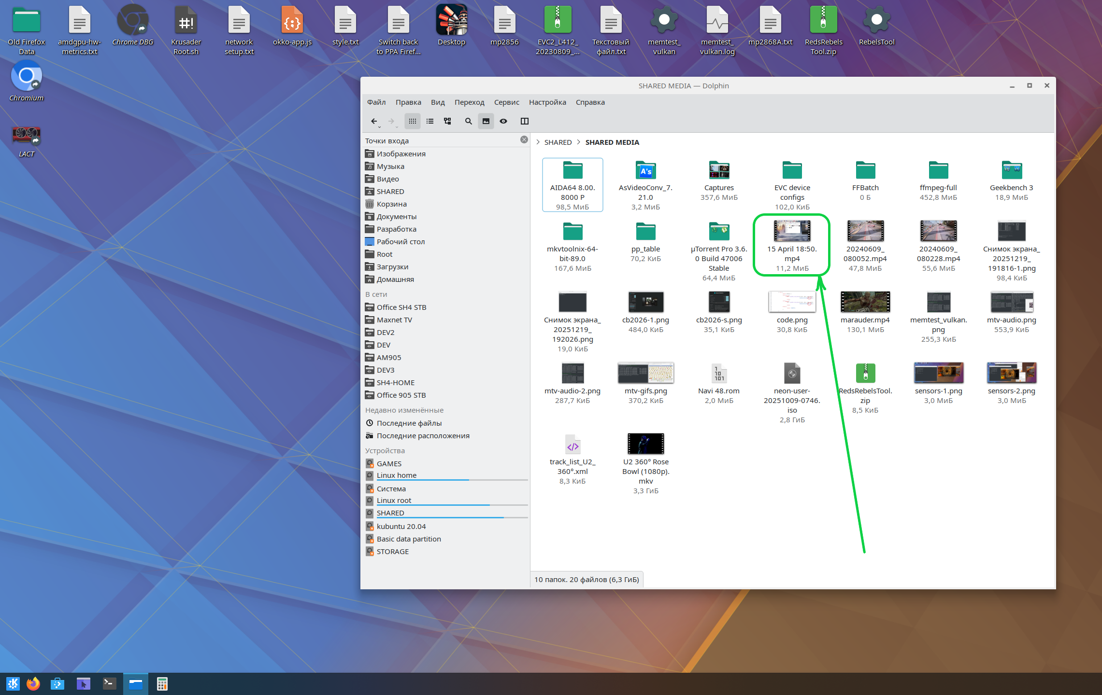Select the Linux home device with usage bar
Image resolution: width=1102 pixels, height=695 pixels.
coord(396,475)
